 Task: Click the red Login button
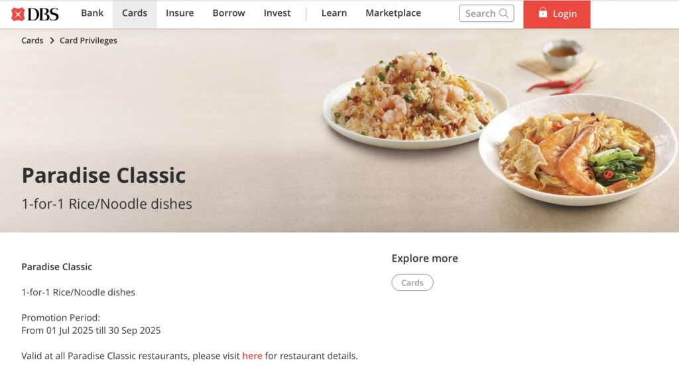[556, 15]
